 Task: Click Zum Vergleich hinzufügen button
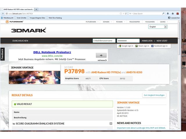point(154,95)
